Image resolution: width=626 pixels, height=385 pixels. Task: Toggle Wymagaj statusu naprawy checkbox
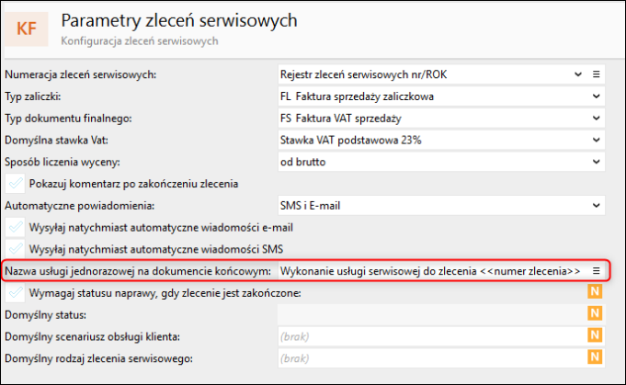point(15,293)
